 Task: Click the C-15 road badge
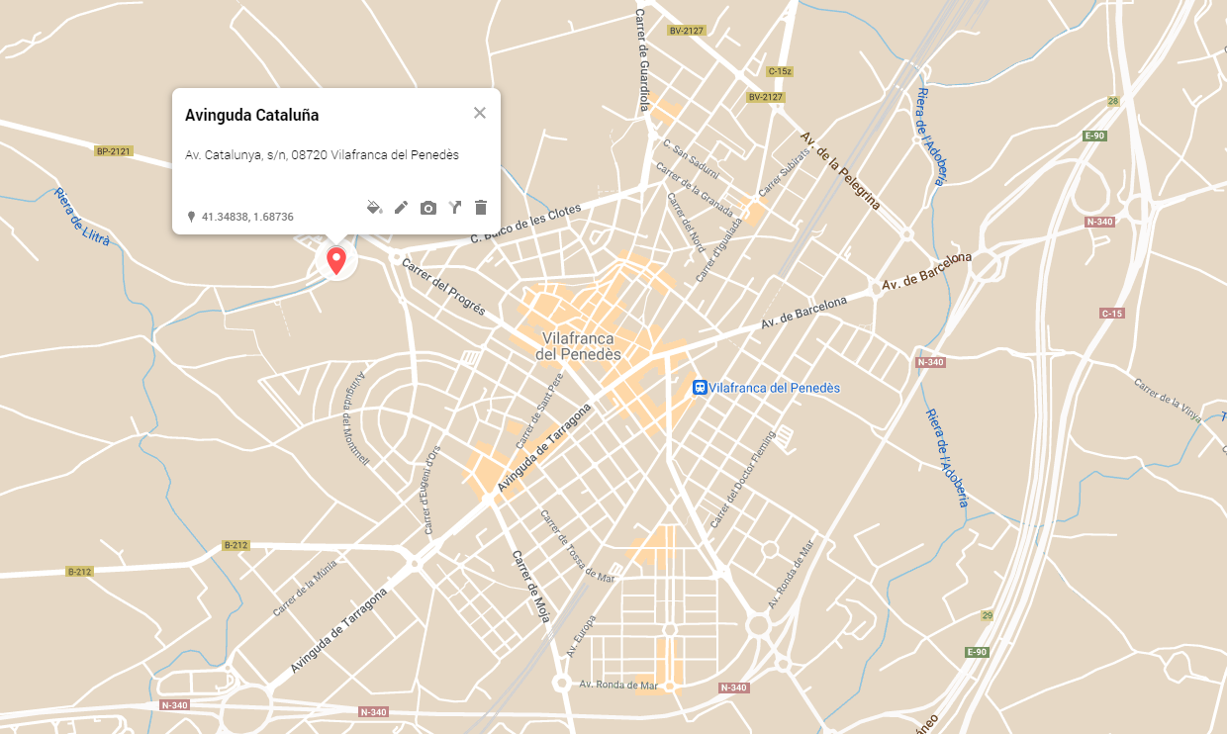pos(1112,314)
